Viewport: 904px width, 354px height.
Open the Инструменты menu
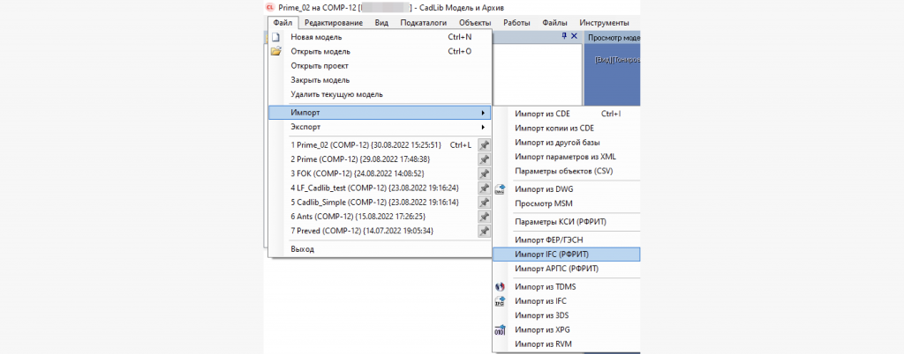point(605,23)
